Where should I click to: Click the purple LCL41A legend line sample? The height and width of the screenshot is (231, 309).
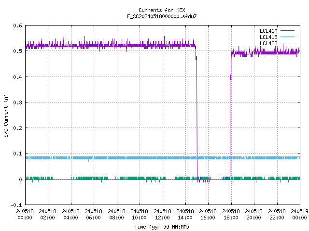287,31
